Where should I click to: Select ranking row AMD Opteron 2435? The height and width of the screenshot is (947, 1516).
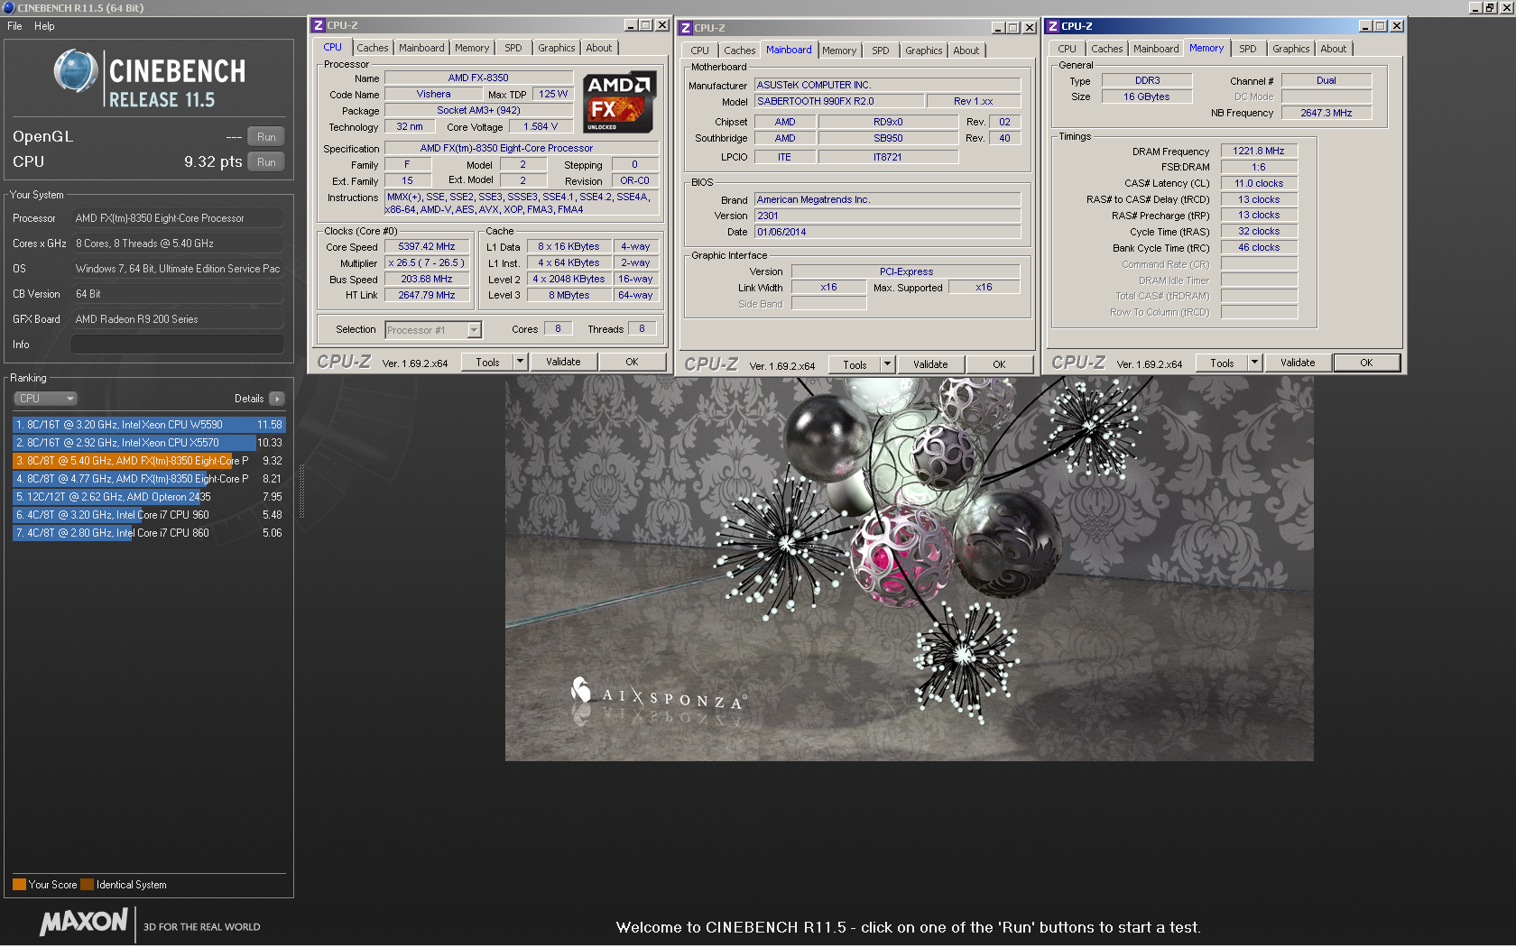click(149, 497)
